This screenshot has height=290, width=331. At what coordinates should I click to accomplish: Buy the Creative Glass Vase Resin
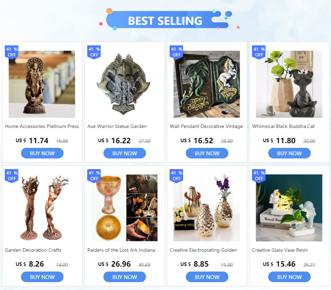click(289, 277)
